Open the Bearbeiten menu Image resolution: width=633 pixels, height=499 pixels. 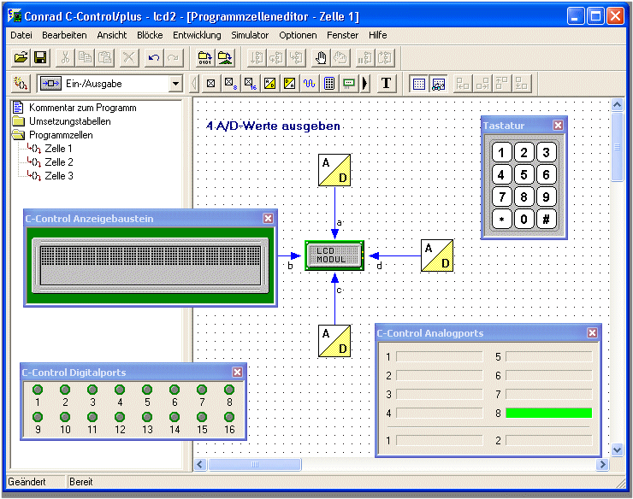64,36
